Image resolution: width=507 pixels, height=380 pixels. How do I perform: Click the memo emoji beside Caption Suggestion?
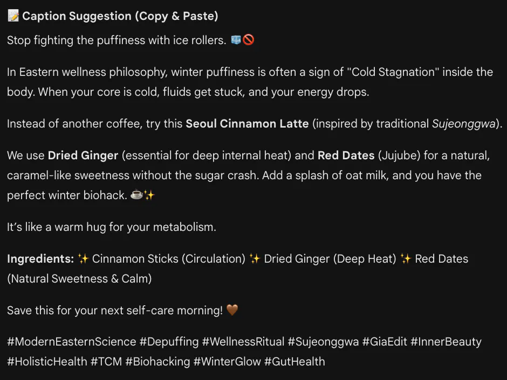(13, 16)
